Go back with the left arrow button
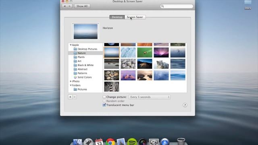The width and height of the screenshot is (258, 145). point(64,6)
